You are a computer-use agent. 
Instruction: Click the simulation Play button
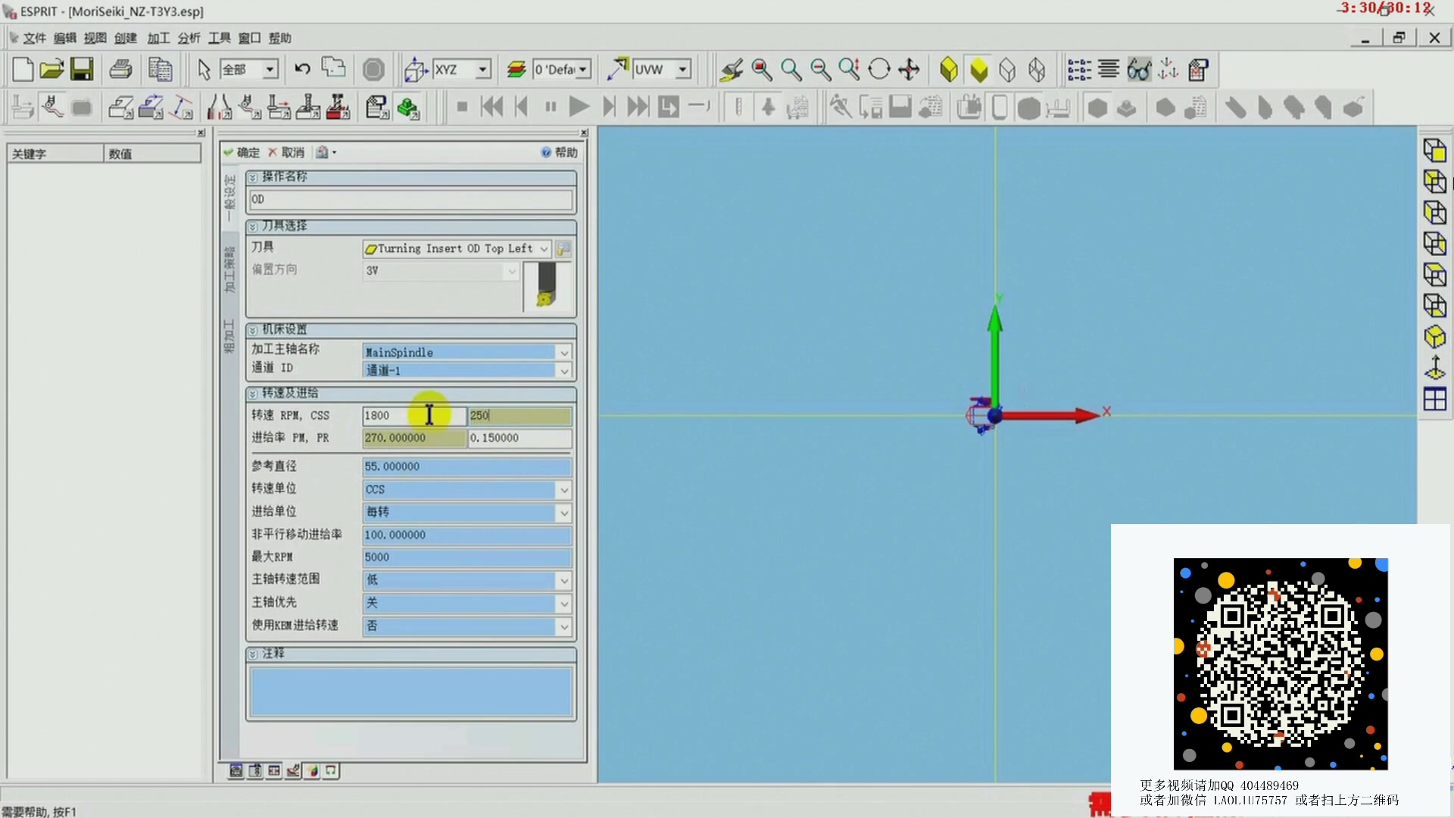click(579, 107)
